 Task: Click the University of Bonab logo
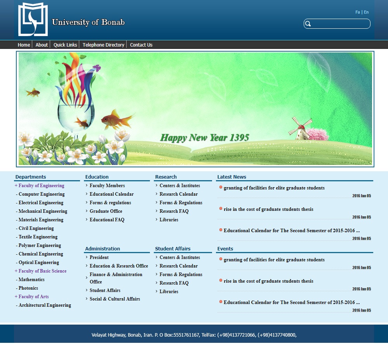(x=33, y=19)
